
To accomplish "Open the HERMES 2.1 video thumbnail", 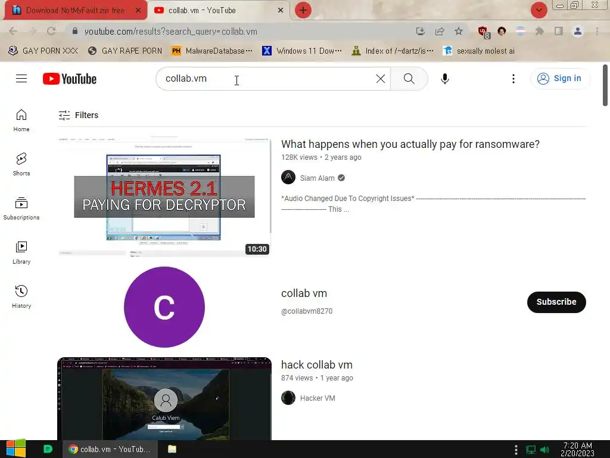I will click(x=164, y=197).
